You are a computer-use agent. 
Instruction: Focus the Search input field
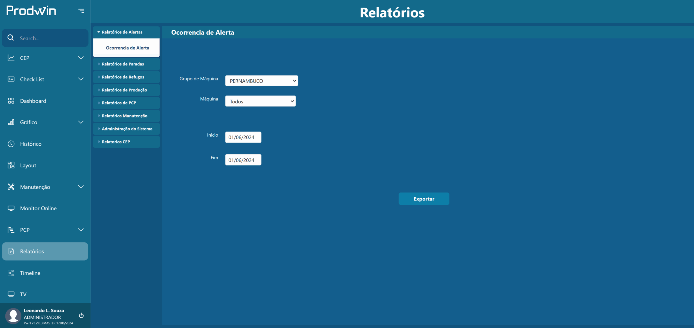pyautogui.click(x=45, y=38)
